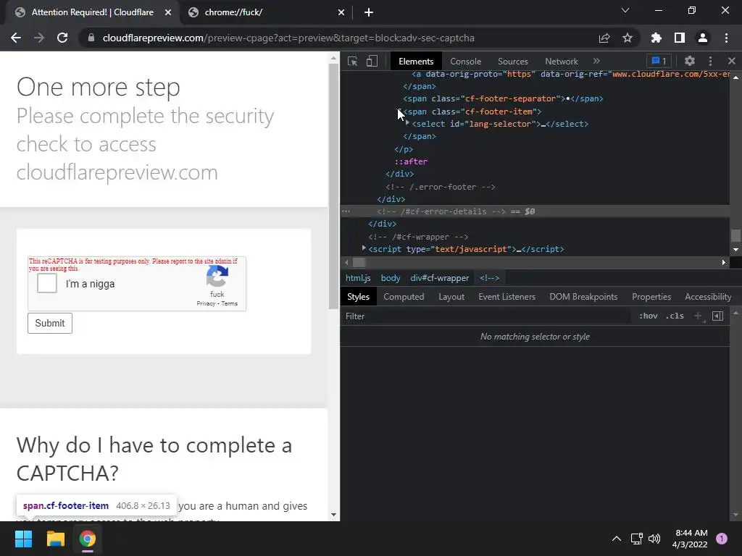Open the Properties tab
Image resolution: width=742 pixels, height=556 pixels.
pyautogui.click(x=651, y=296)
